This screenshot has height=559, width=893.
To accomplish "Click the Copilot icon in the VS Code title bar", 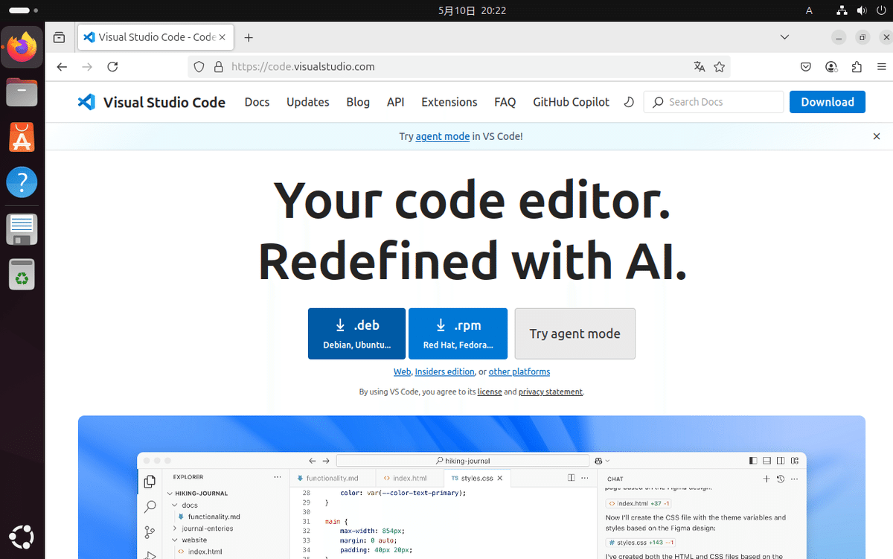I will (598, 460).
